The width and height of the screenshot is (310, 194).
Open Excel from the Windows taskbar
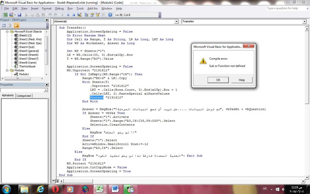click(x=99, y=189)
